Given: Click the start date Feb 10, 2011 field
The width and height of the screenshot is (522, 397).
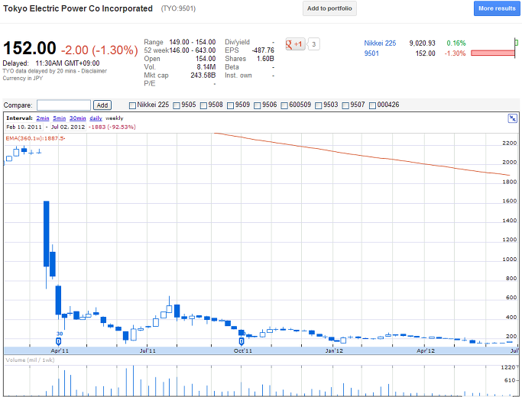Looking at the screenshot, I should click(24, 127).
